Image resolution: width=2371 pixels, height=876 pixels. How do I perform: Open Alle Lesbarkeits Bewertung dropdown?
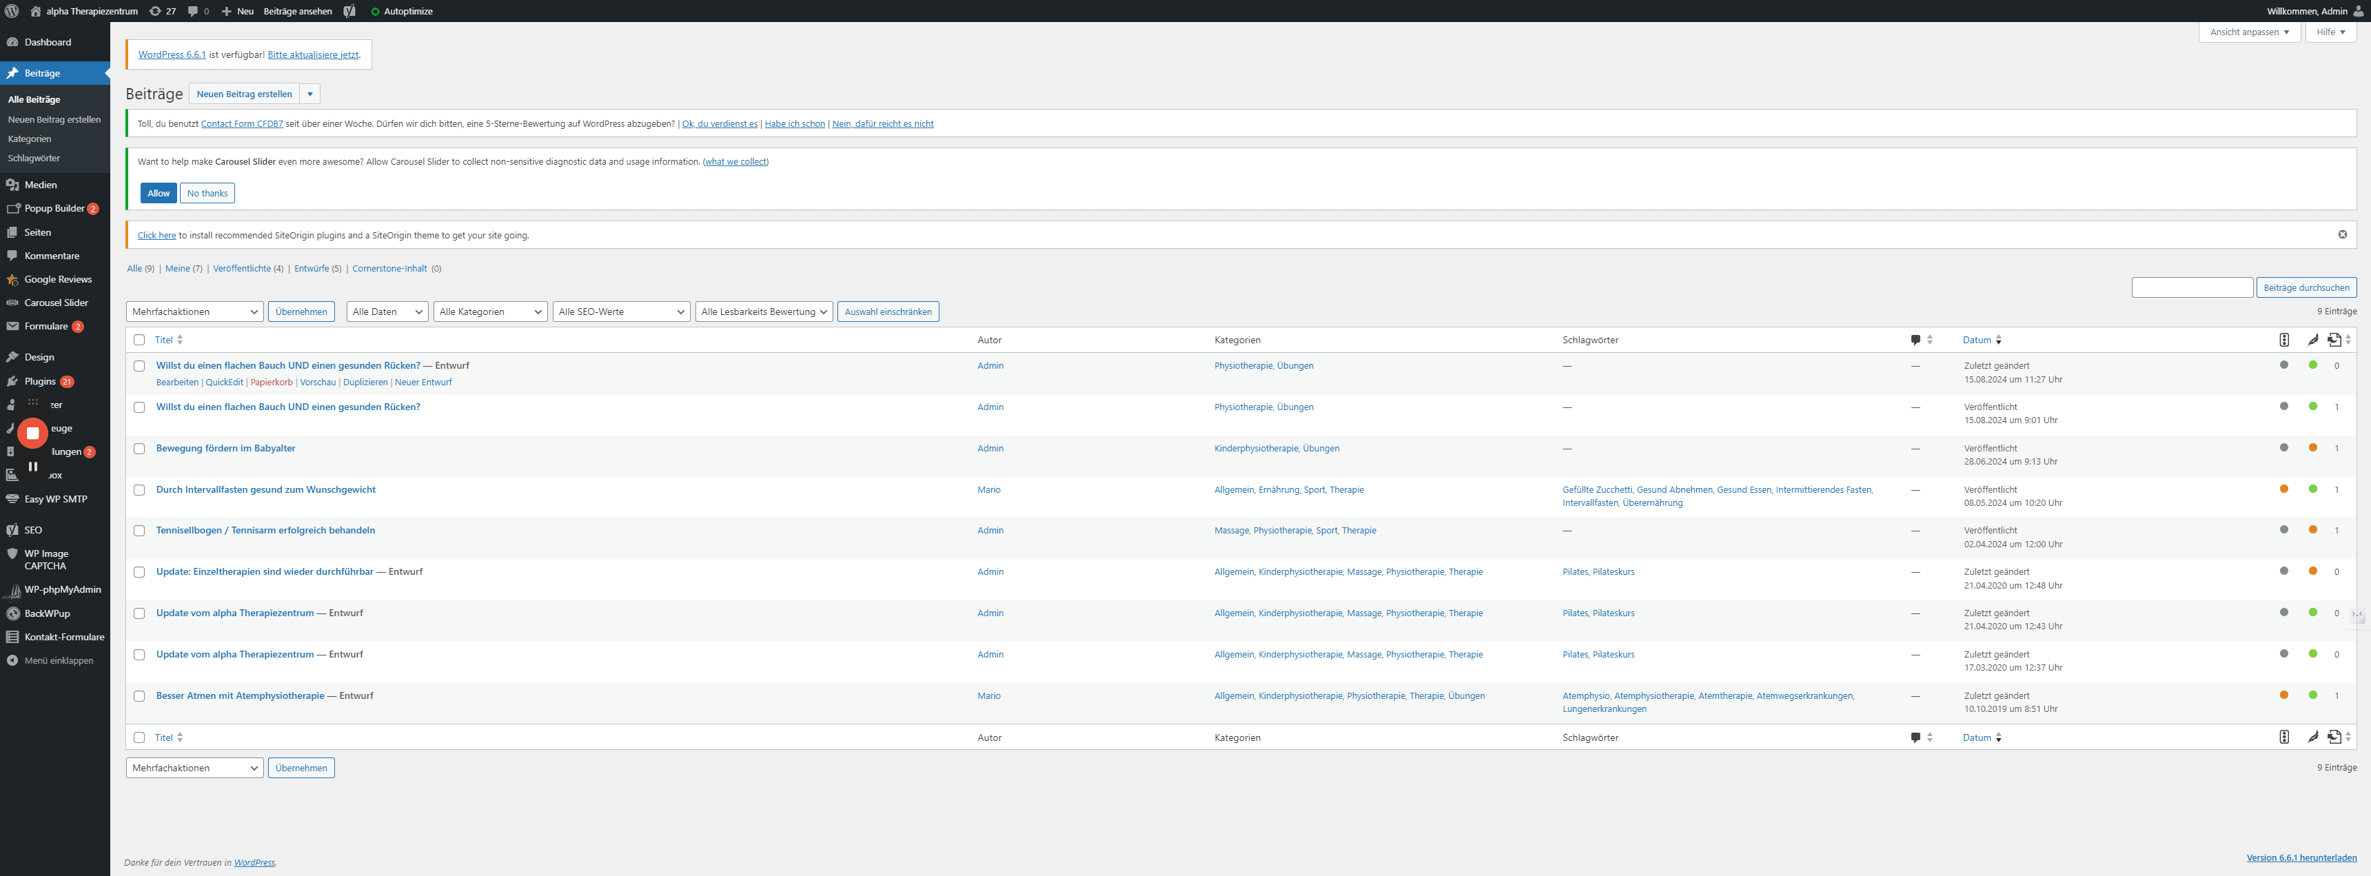point(764,312)
